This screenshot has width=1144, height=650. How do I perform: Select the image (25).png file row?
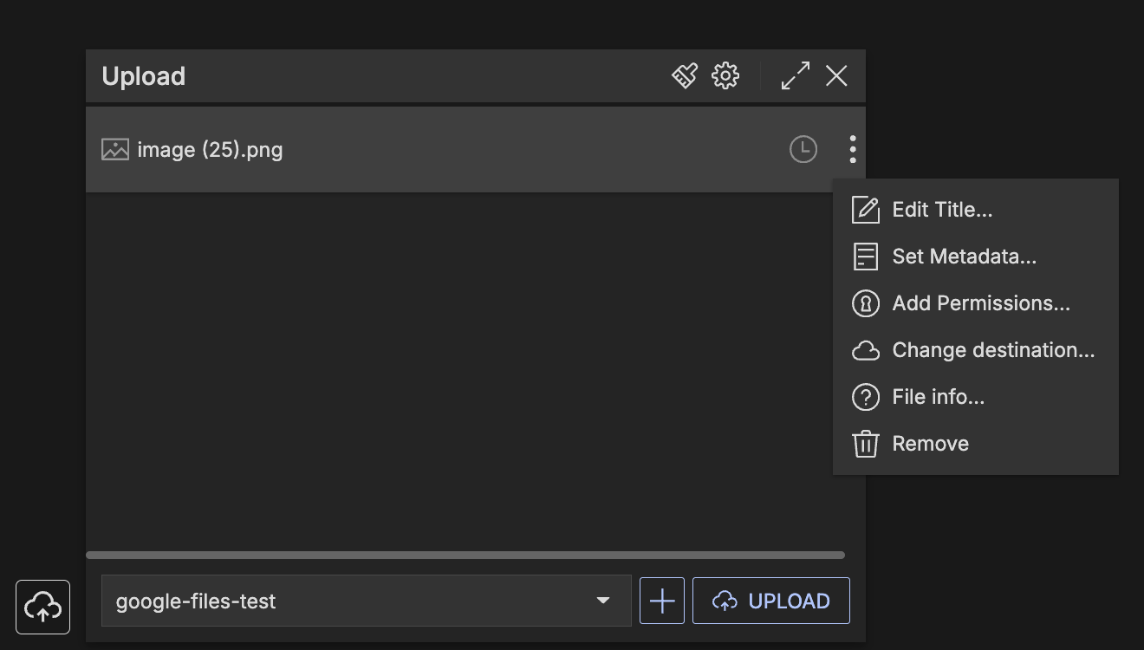coord(433,149)
